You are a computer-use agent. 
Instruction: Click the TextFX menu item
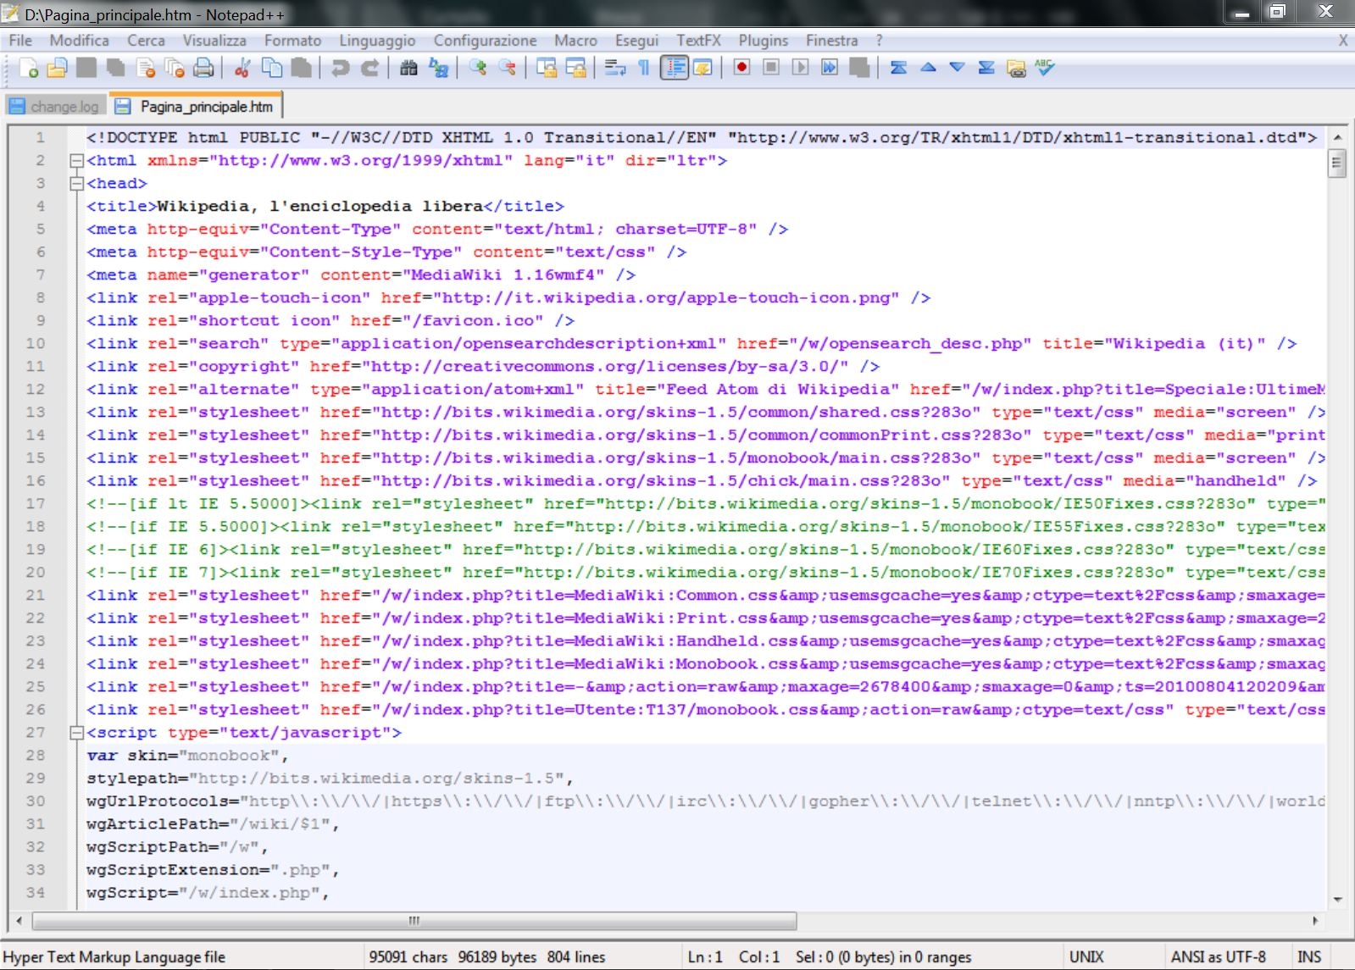pos(698,41)
